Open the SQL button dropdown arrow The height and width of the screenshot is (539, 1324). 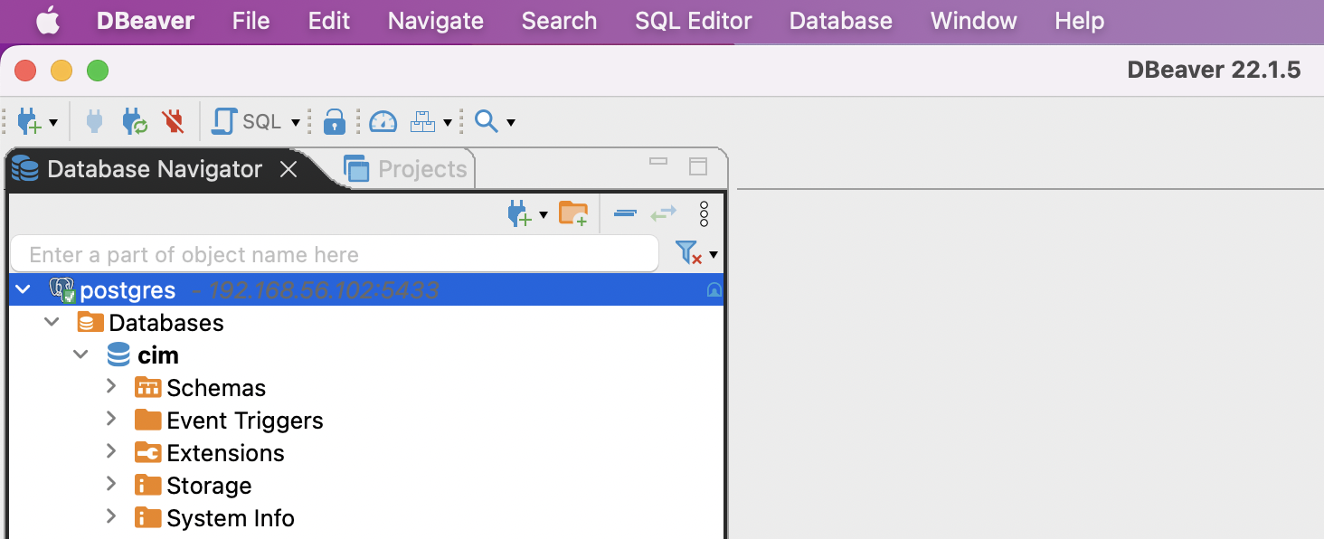click(295, 122)
